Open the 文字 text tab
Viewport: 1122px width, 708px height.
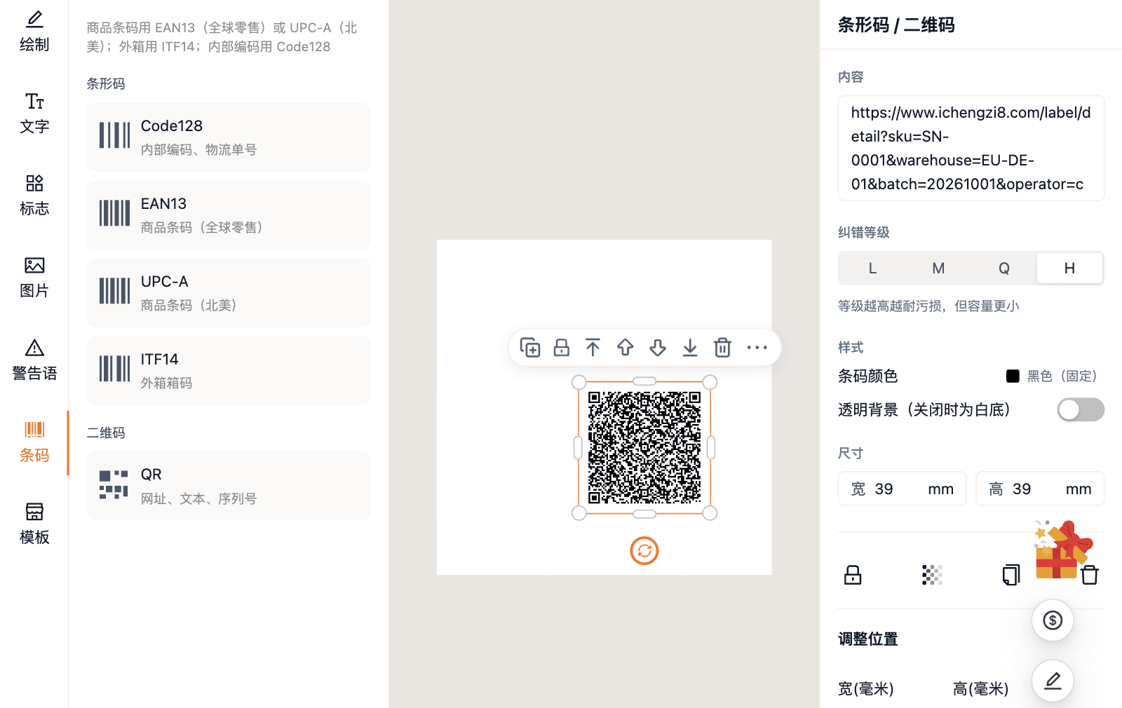point(34,114)
